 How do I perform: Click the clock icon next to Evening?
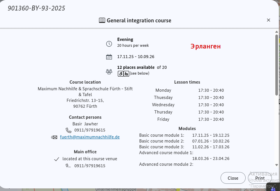[109, 44]
